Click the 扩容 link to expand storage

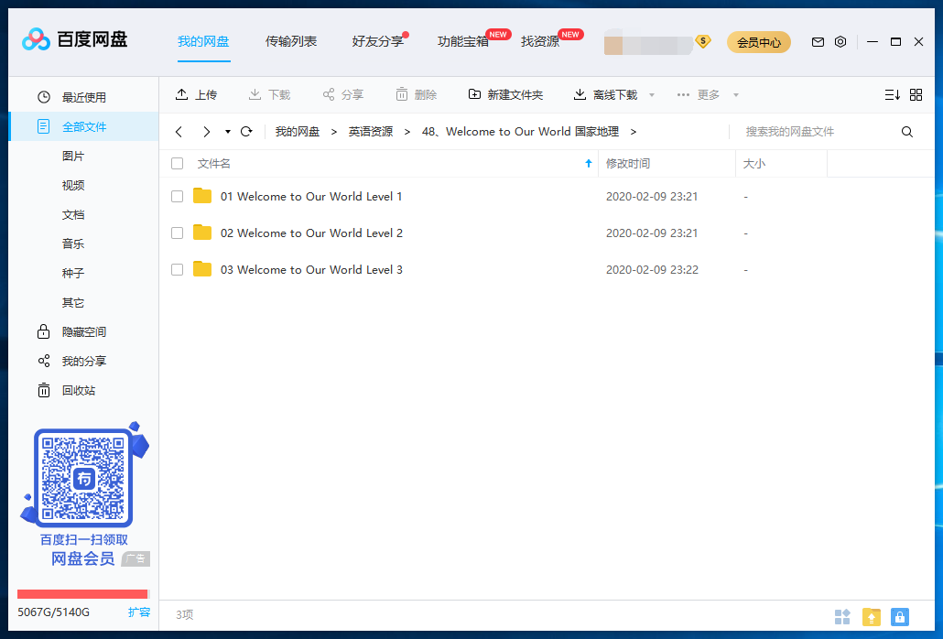click(x=139, y=612)
